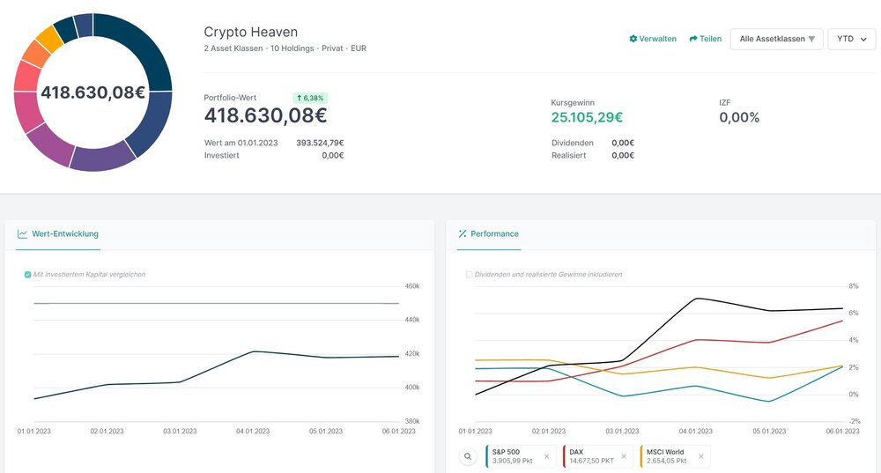Click the share arrow icon beside Teilen
This screenshot has height=473, width=881.
point(693,39)
